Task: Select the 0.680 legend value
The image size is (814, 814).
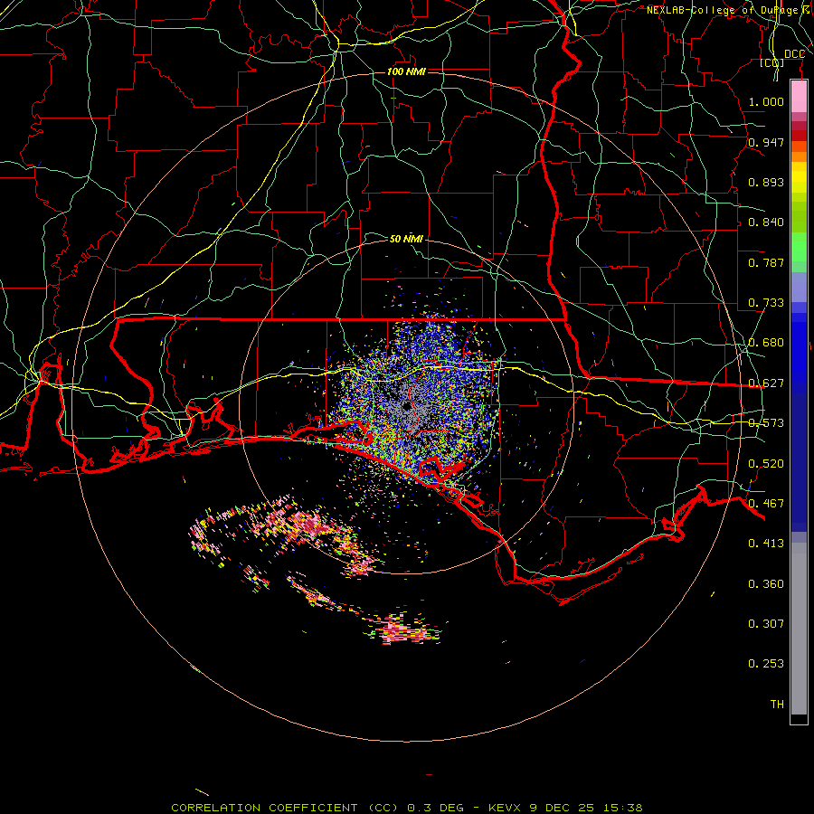Action: (766, 343)
